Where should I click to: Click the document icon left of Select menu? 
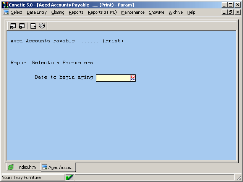6,12
